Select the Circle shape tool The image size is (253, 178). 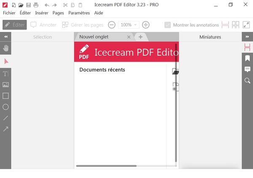(x=5, y=107)
